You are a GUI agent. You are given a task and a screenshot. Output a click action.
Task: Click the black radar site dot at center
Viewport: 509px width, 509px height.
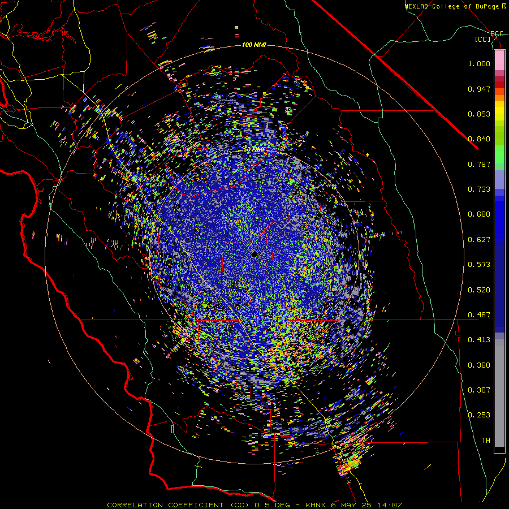(x=255, y=254)
